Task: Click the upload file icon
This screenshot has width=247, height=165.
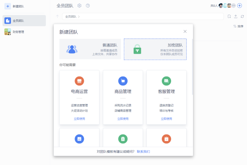Action: click(x=235, y=16)
